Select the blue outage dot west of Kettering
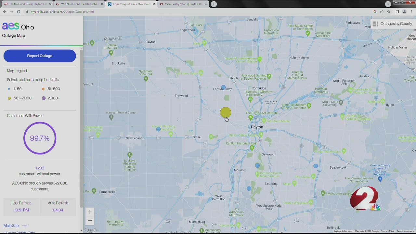 (249, 188)
